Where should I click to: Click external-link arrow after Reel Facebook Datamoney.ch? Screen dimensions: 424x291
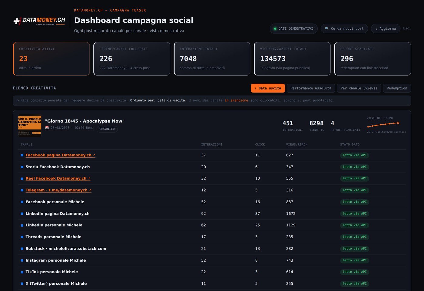pos(89,178)
